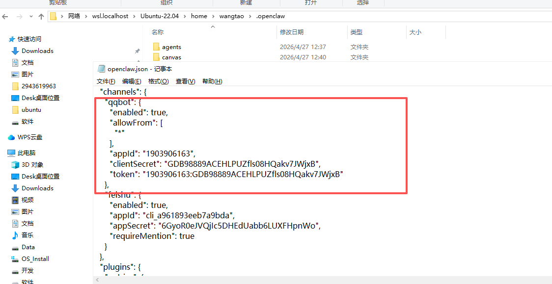Expand the chevron after 网络 breadcrumb
This screenshot has width=552, height=284.
(86, 16)
